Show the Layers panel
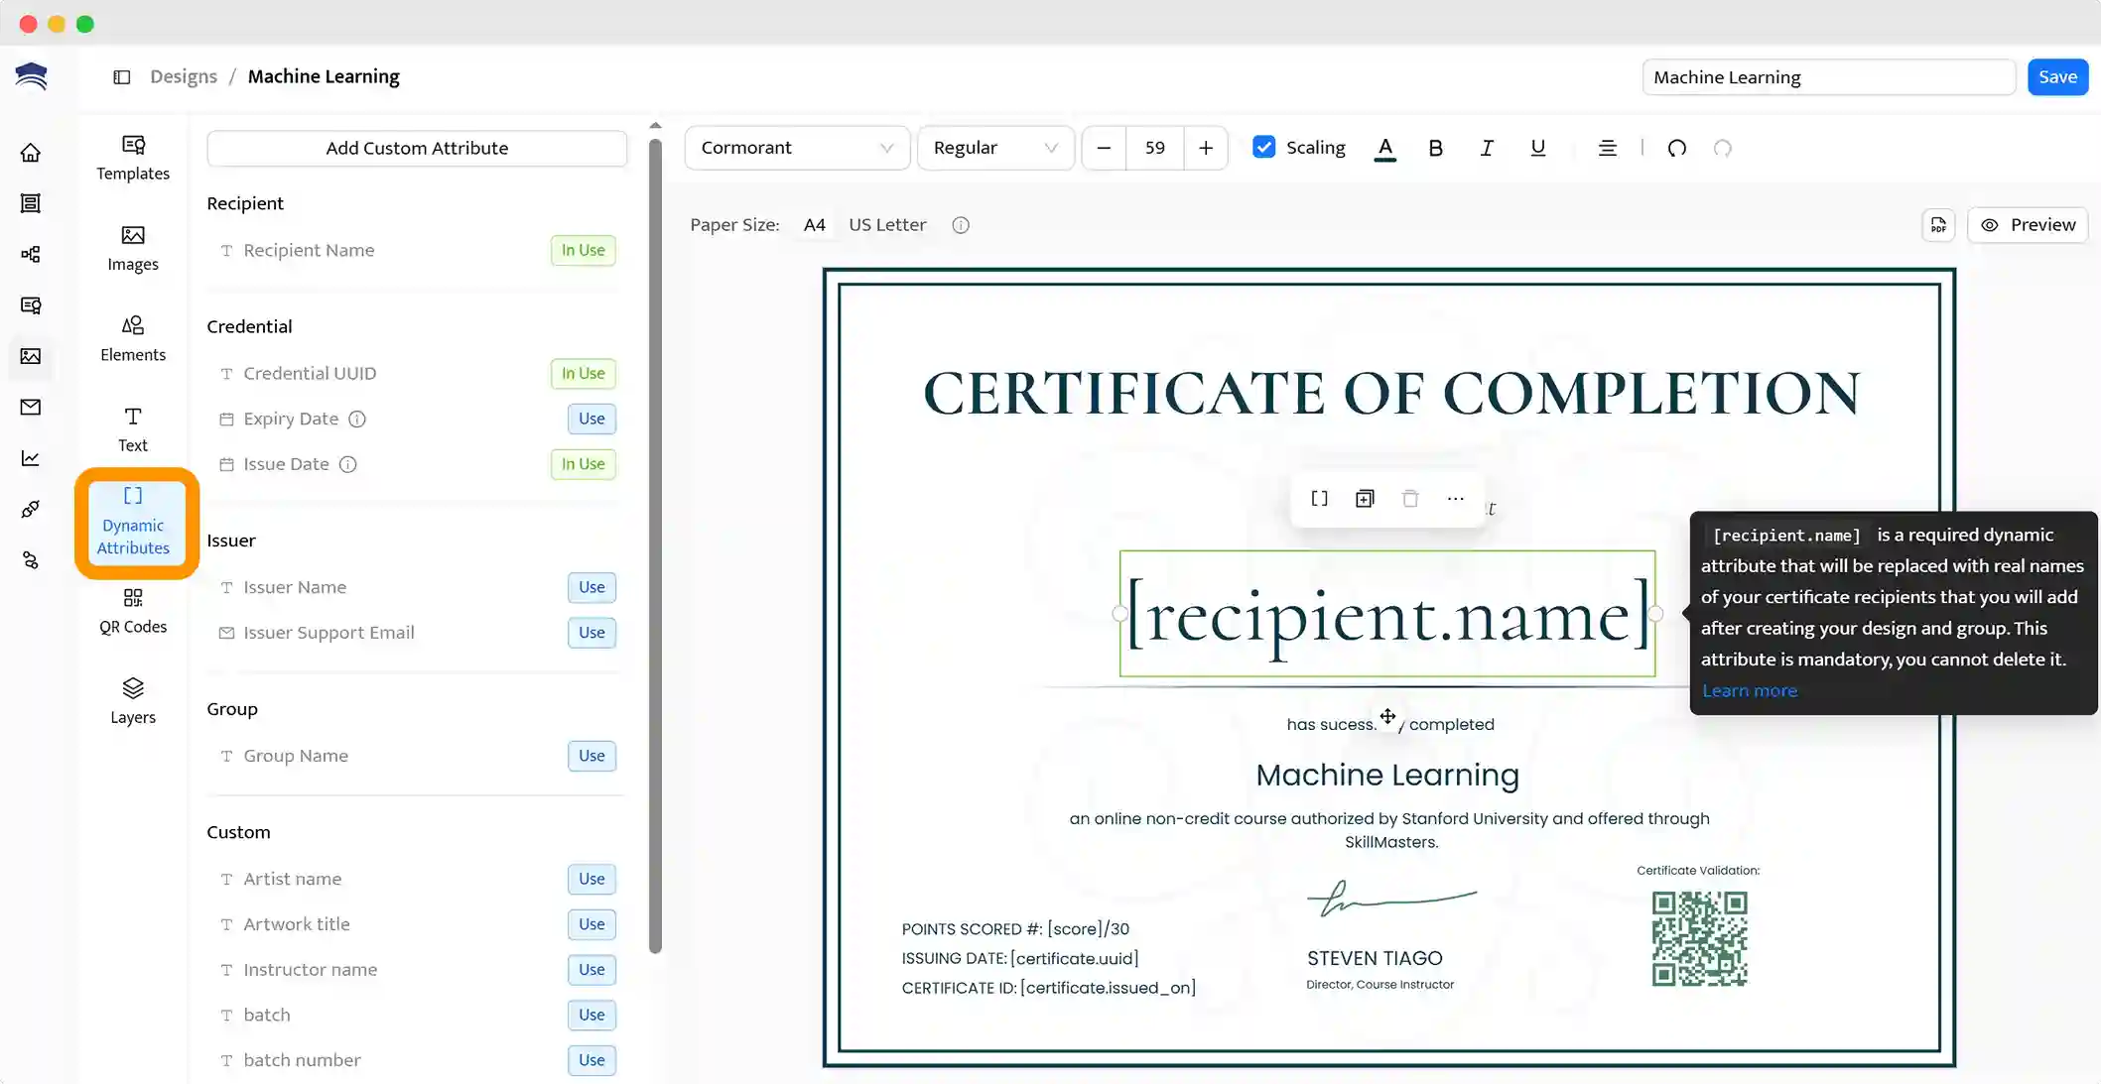The image size is (2101, 1084). click(x=133, y=700)
